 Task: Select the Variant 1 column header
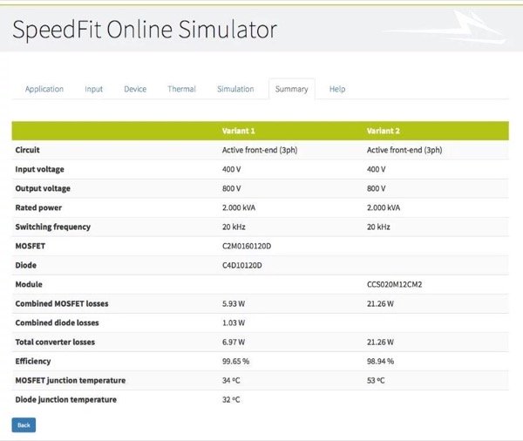tap(239, 131)
